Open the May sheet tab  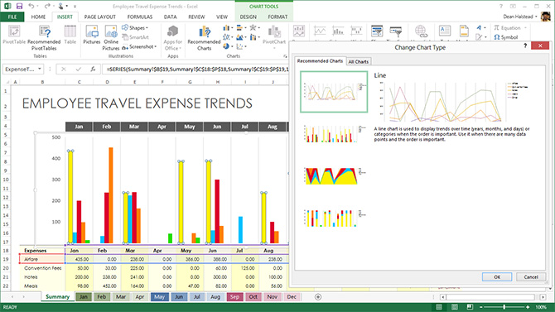coord(159,297)
